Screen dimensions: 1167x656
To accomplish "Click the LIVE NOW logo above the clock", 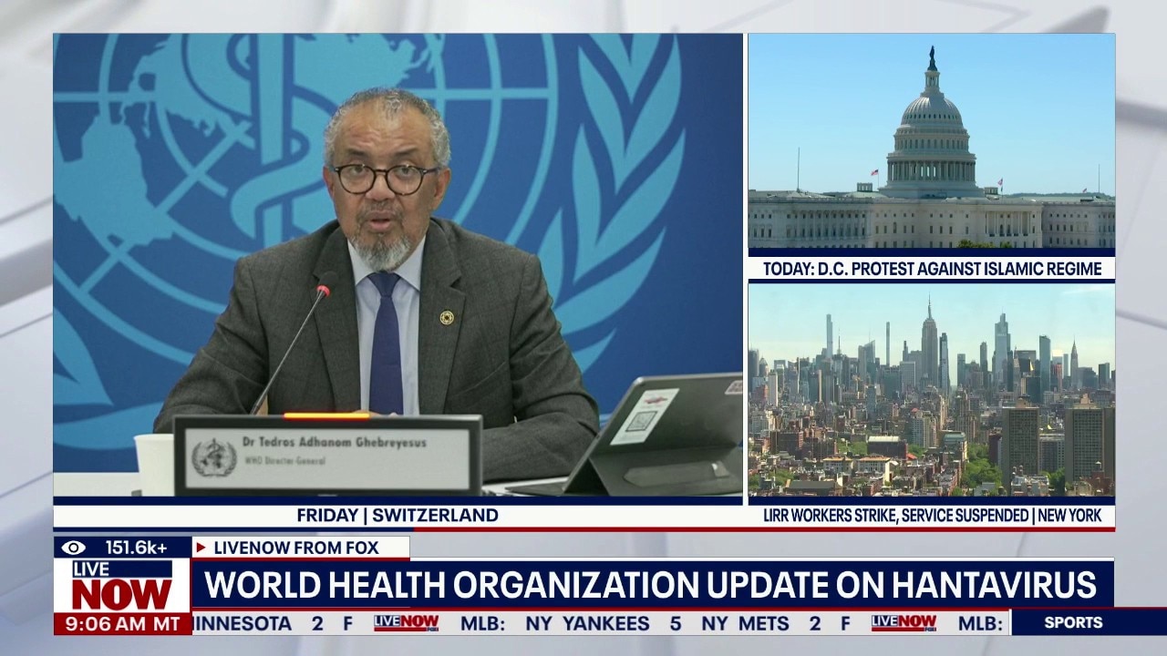I will click(122, 586).
